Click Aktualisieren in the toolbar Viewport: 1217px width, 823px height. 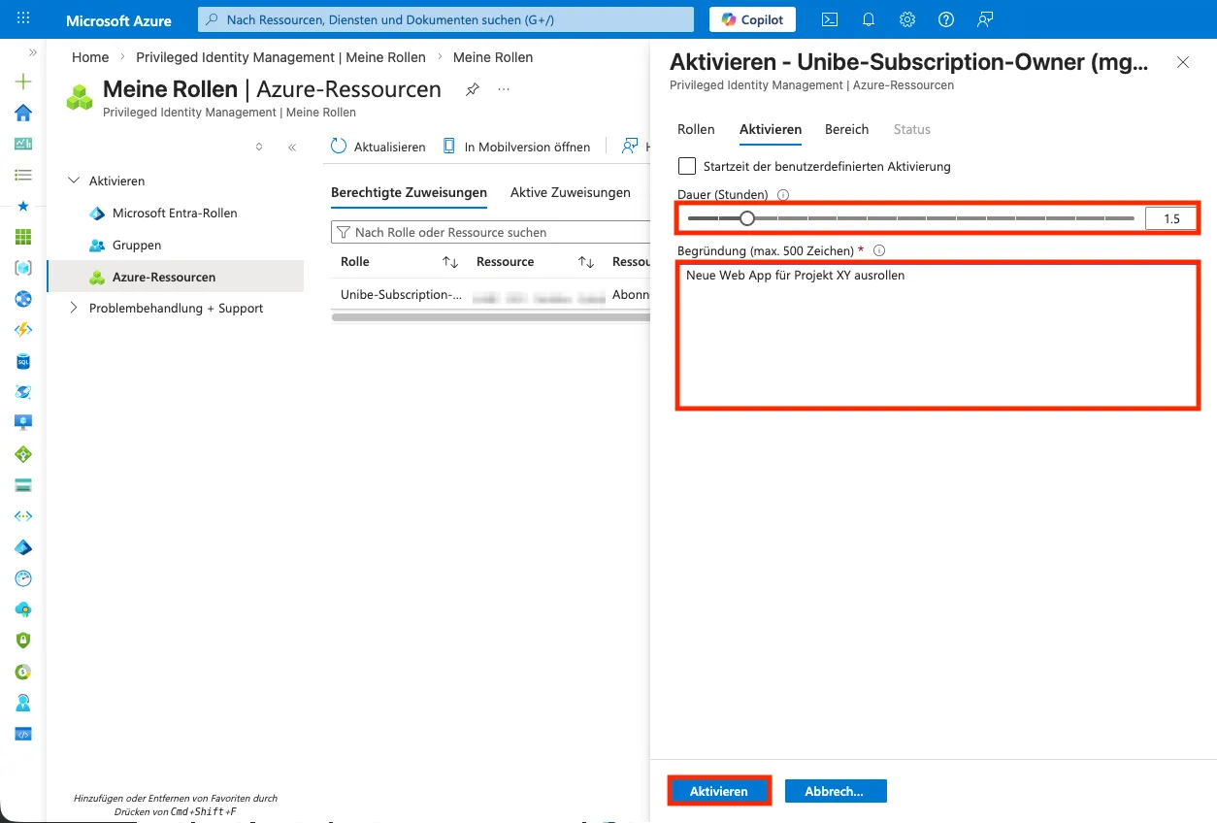[378, 147]
